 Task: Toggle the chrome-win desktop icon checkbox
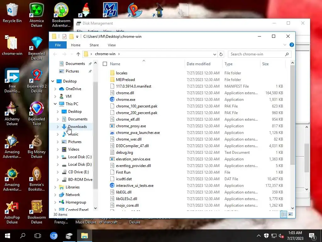(7, 37)
